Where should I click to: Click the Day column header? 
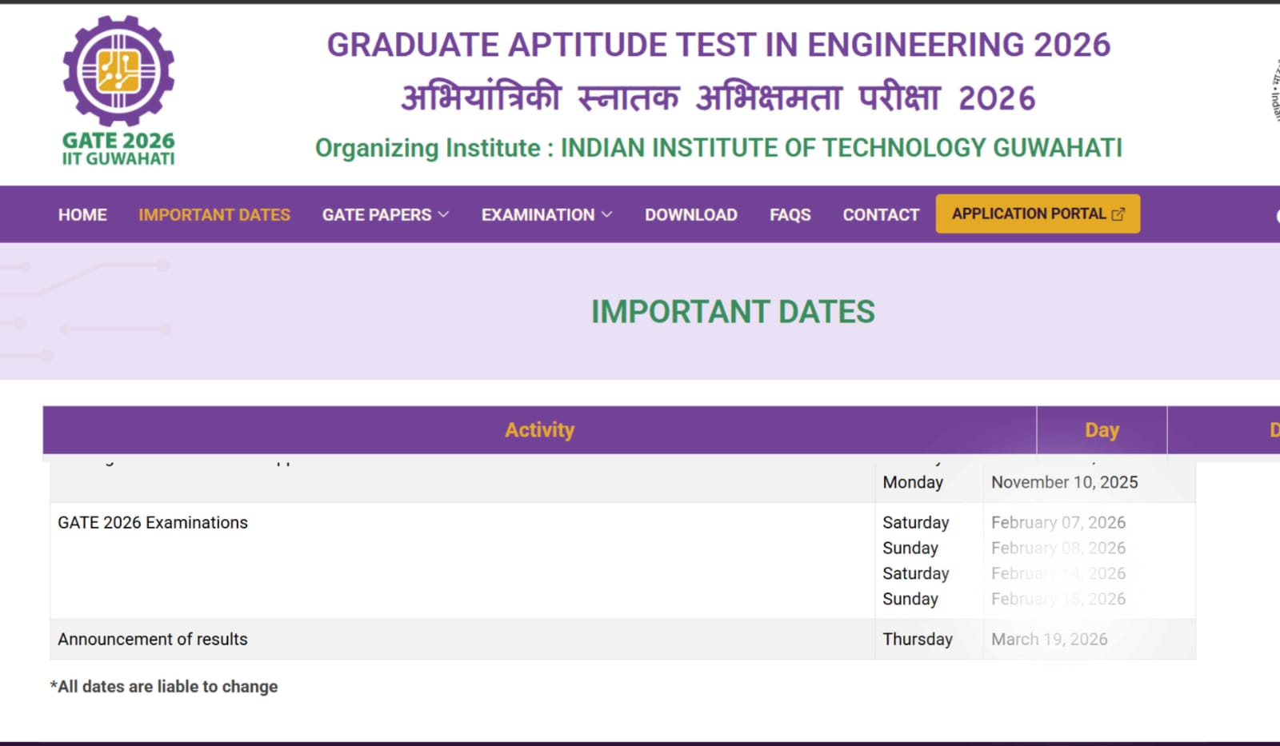point(1102,430)
